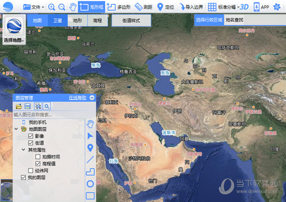Image resolution: width=286 pixels, height=202 pixels.
Task: Click the save layer icon
Action: point(28,106)
